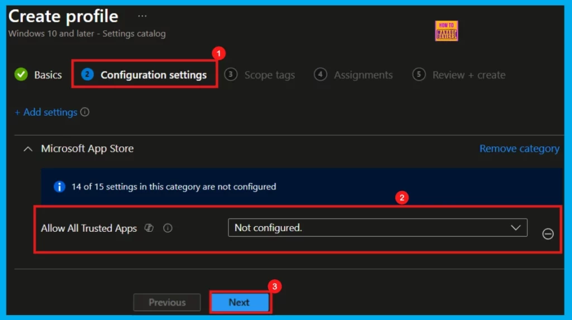Click the Microsoft App Store category title
This screenshot has height=320, width=572.
pos(87,149)
